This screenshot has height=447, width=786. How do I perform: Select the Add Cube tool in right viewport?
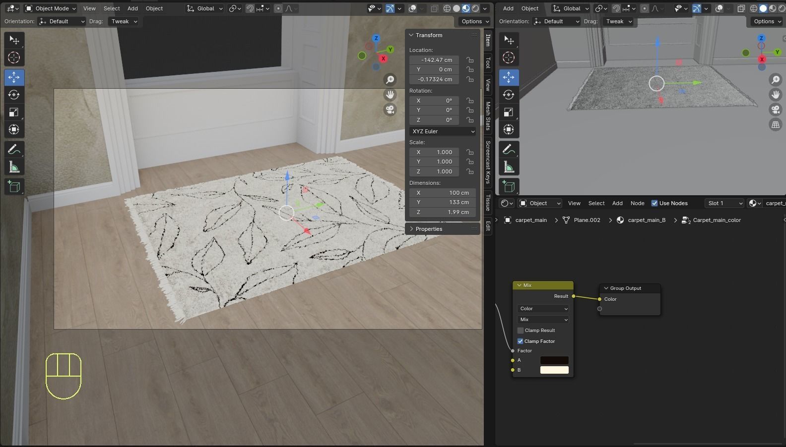[509, 186]
